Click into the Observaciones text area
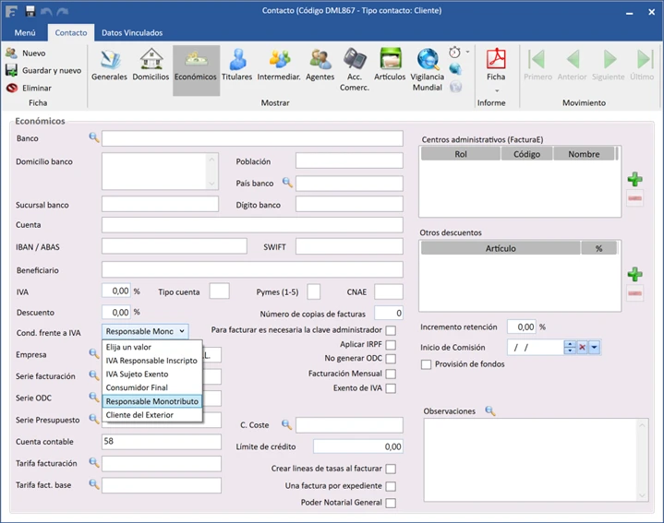 pyautogui.click(x=528, y=459)
